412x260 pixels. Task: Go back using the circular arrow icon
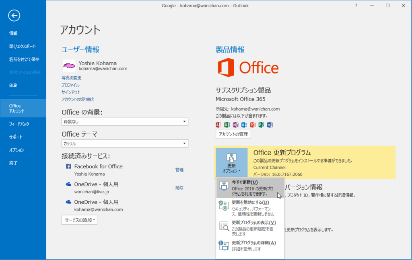coord(14,16)
